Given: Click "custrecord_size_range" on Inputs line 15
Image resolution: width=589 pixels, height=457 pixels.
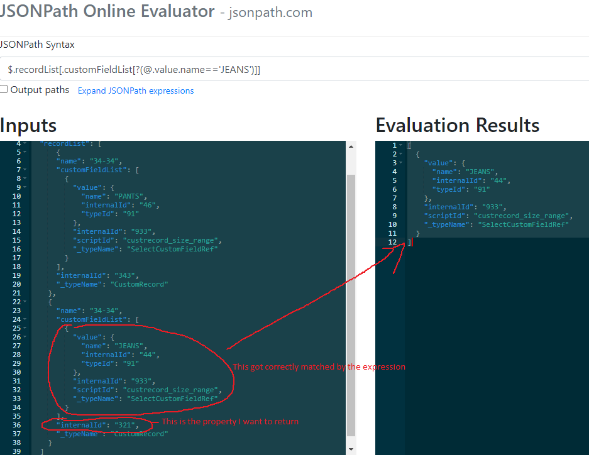Looking at the screenshot, I should pyautogui.click(x=170, y=240).
